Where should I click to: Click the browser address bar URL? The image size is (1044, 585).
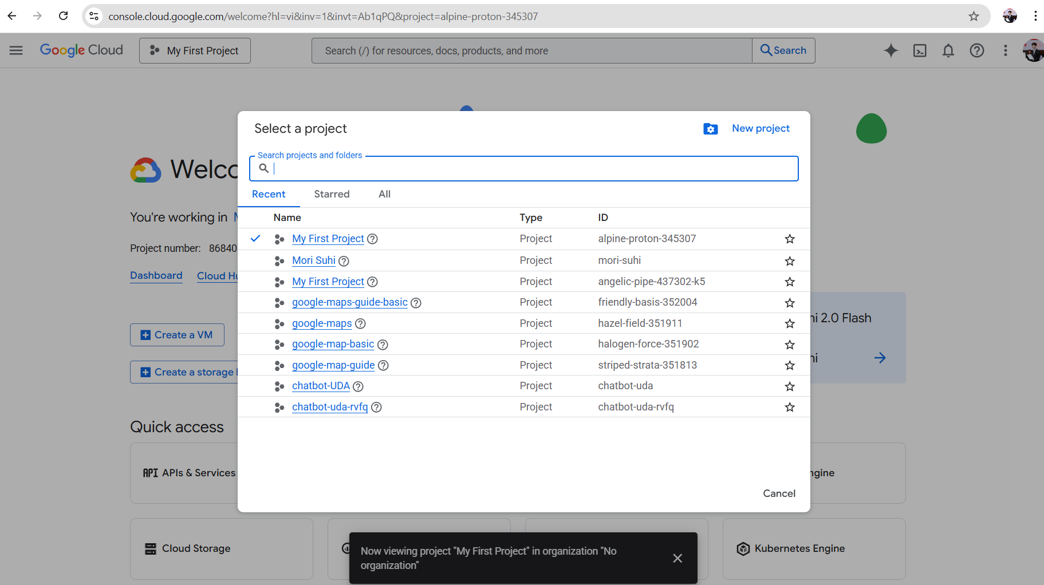click(323, 16)
